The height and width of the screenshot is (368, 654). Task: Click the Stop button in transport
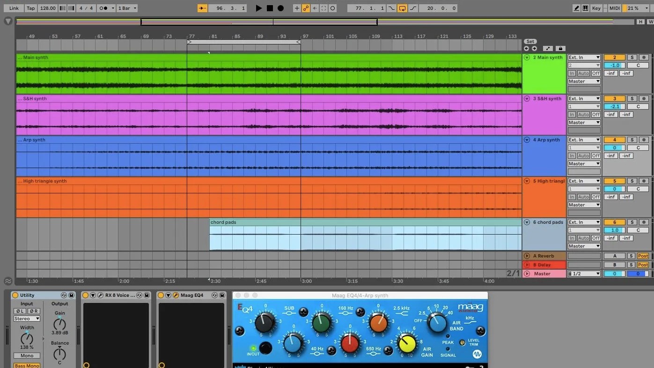tap(270, 8)
